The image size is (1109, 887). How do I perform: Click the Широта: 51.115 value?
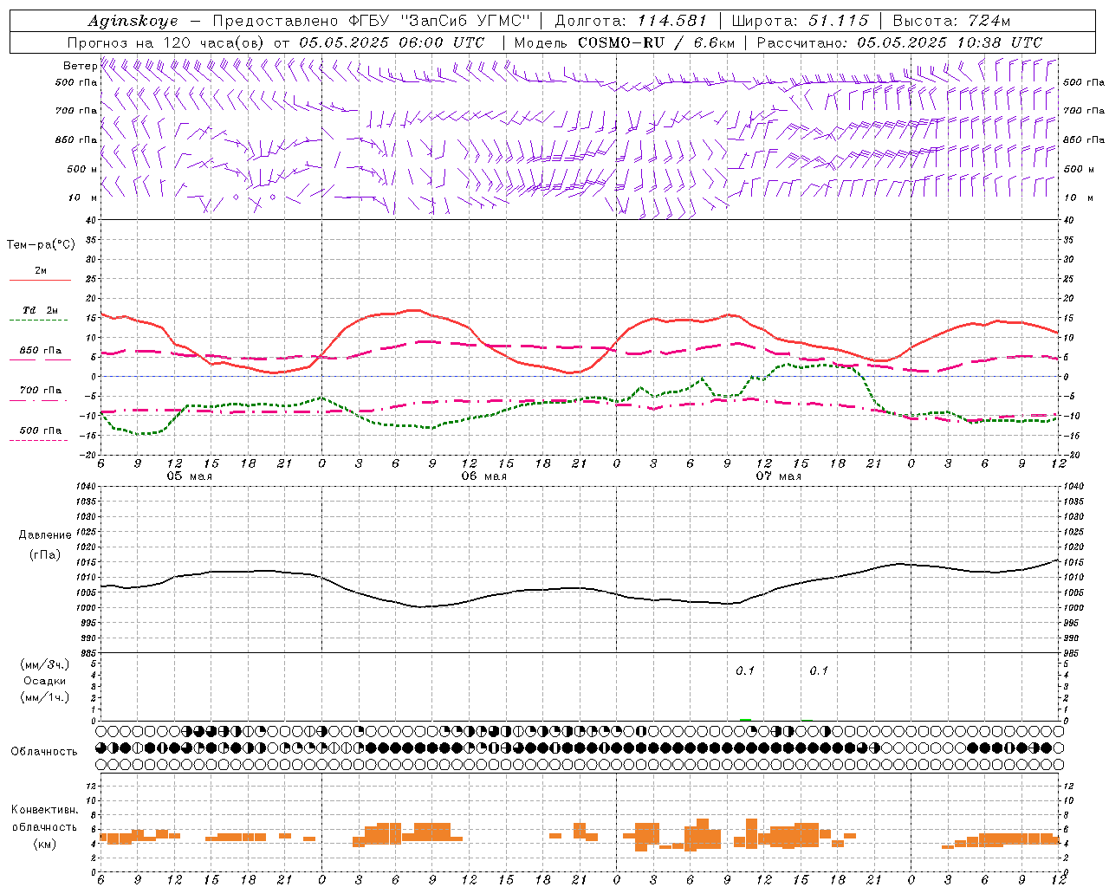click(800, 21)
